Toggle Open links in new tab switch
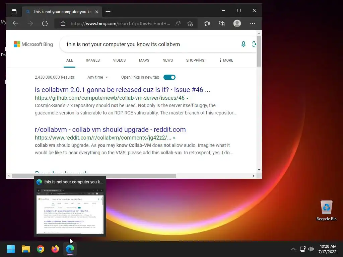 [169, 77]
